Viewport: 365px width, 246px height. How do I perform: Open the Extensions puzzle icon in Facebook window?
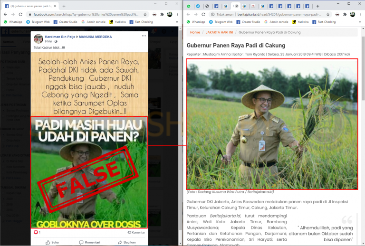tap(162, 14)
